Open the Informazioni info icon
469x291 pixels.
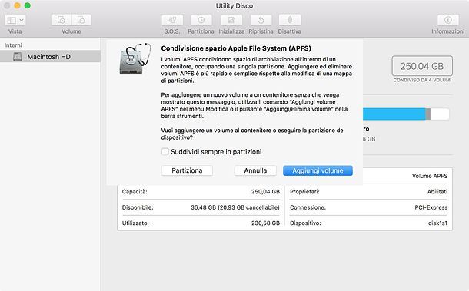(x=447, y=20)
